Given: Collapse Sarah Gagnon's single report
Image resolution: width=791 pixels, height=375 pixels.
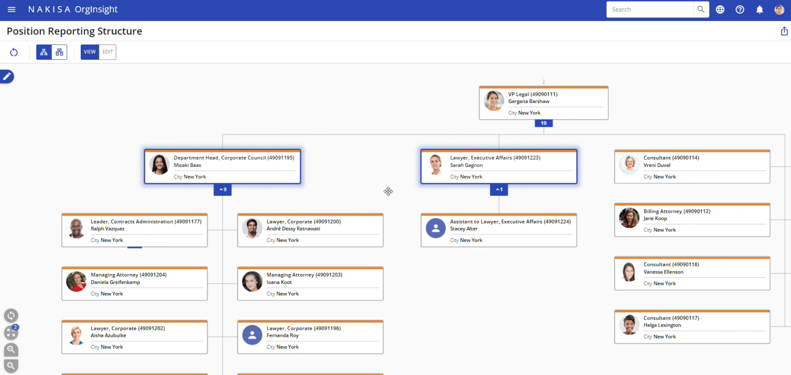Looking at the screenshot, I should pyautogui.click(x=498, y=190).
